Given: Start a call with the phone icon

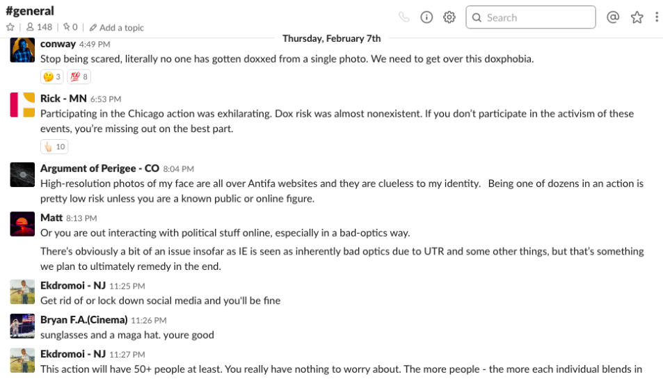Looking at the screenshot, I should point(404,17).
